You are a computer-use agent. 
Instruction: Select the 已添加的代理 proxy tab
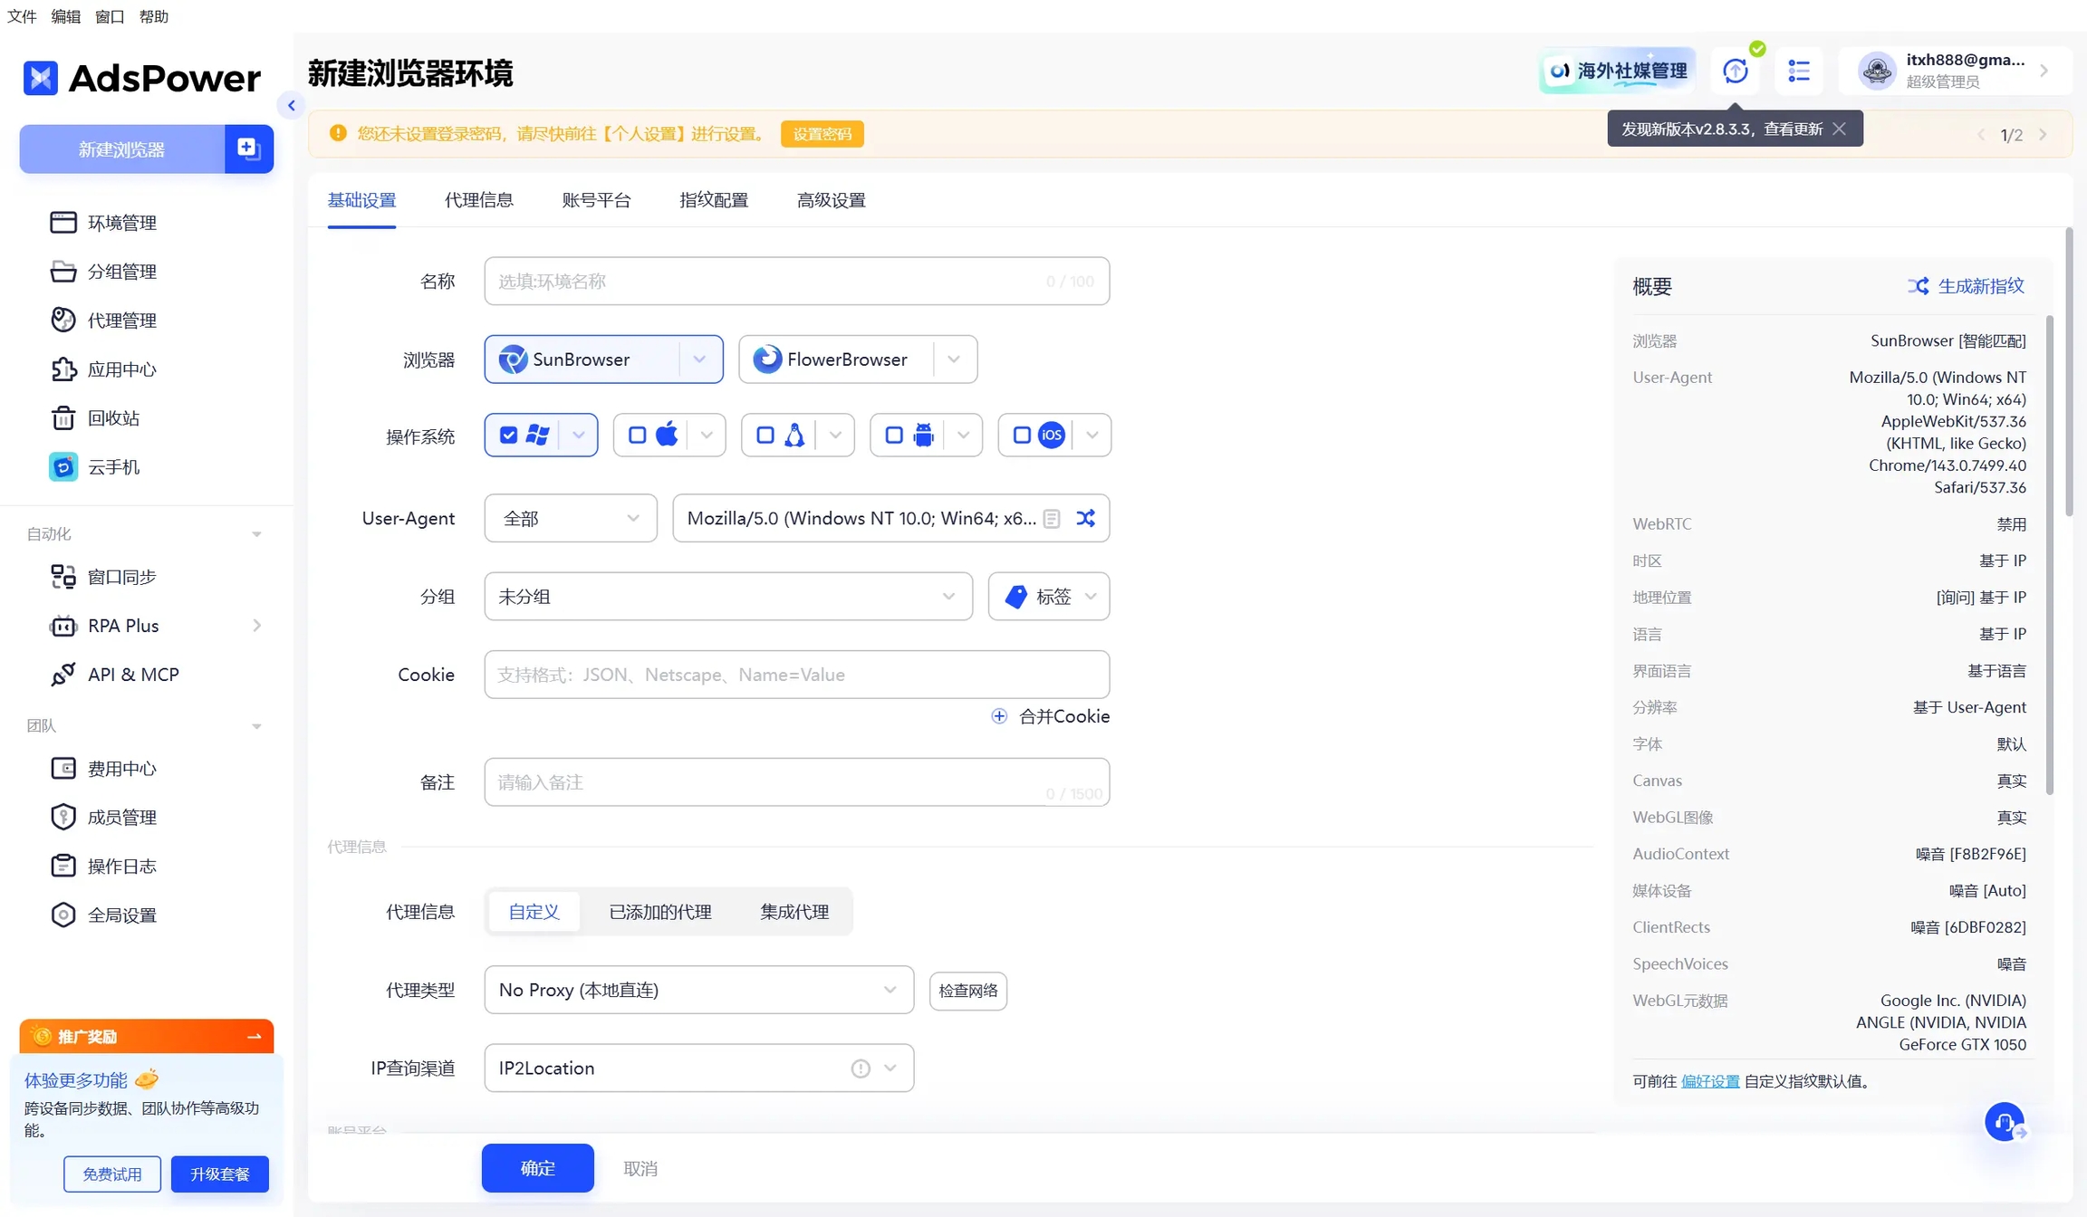(659, 912)
